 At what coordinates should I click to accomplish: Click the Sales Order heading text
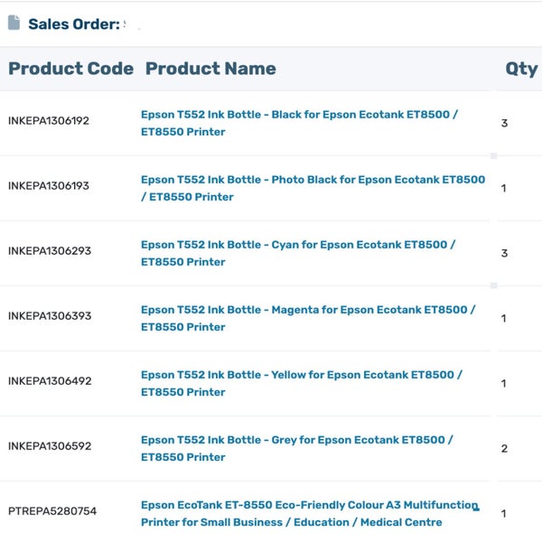pos(74,24)
